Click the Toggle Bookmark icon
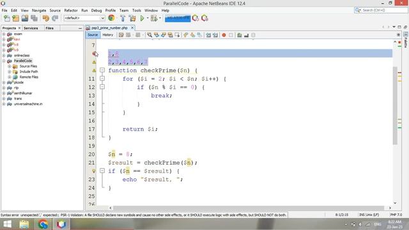Viewport: 409px width, 230px height. coord(199,35)
